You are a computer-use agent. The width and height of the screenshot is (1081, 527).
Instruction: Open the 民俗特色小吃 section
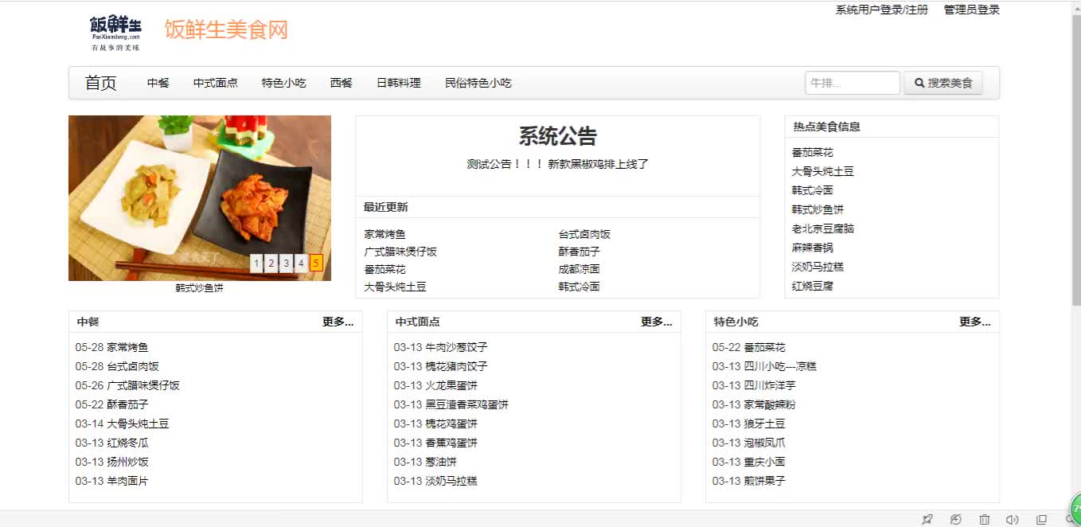(478, 82)
